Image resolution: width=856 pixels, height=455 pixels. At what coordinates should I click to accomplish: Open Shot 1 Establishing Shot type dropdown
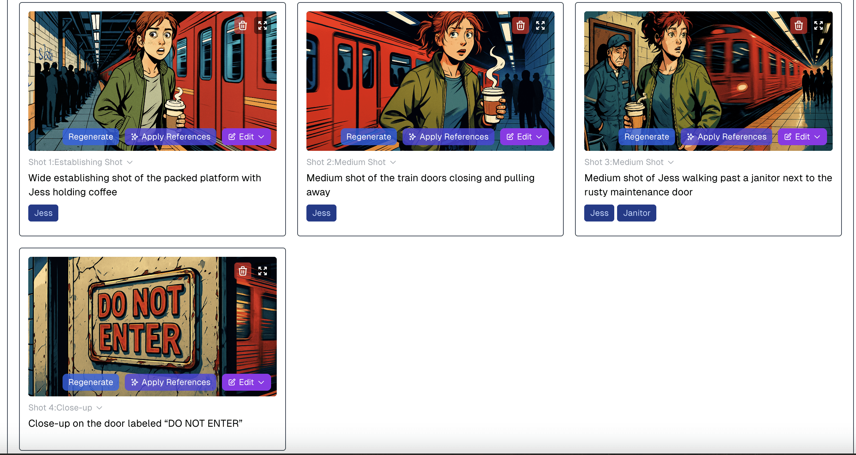[81, 162]
